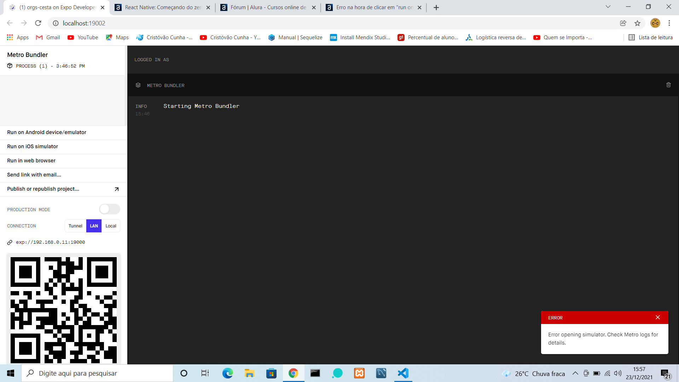Clear Metro Bundler logs with trash icon
Viewport: 679px width, 382px height.
pos(668,85)
